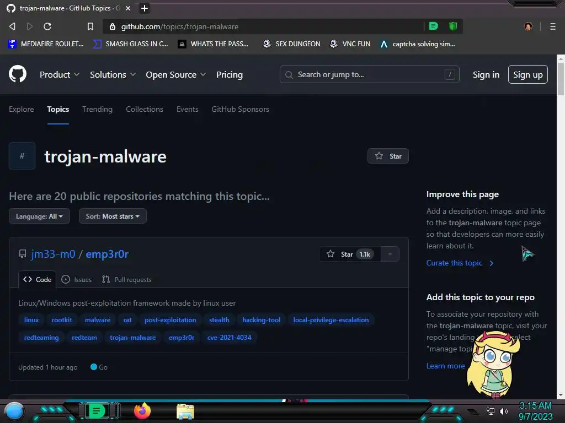This screenshot has height=423, width=565.
Task: Open a new browser tab
Action: point(144,8)
